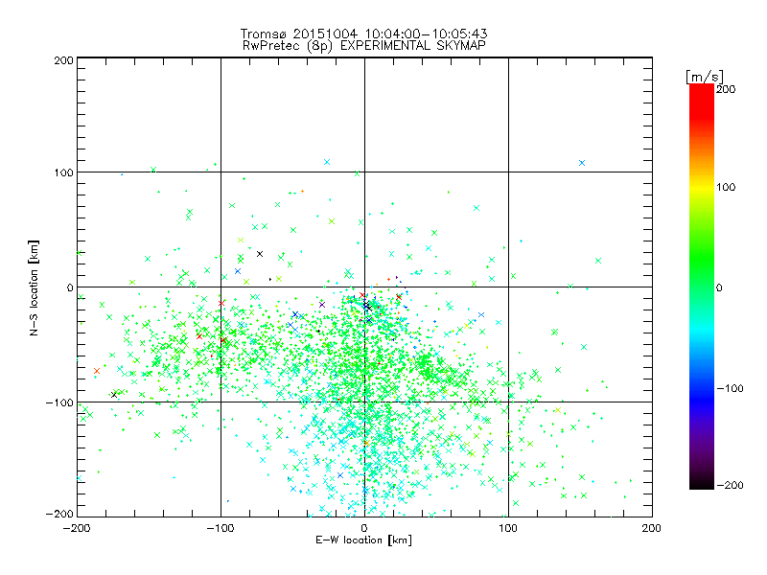Click the N-S axis tick label 100
Screen dimensions: 767x575
63,172
